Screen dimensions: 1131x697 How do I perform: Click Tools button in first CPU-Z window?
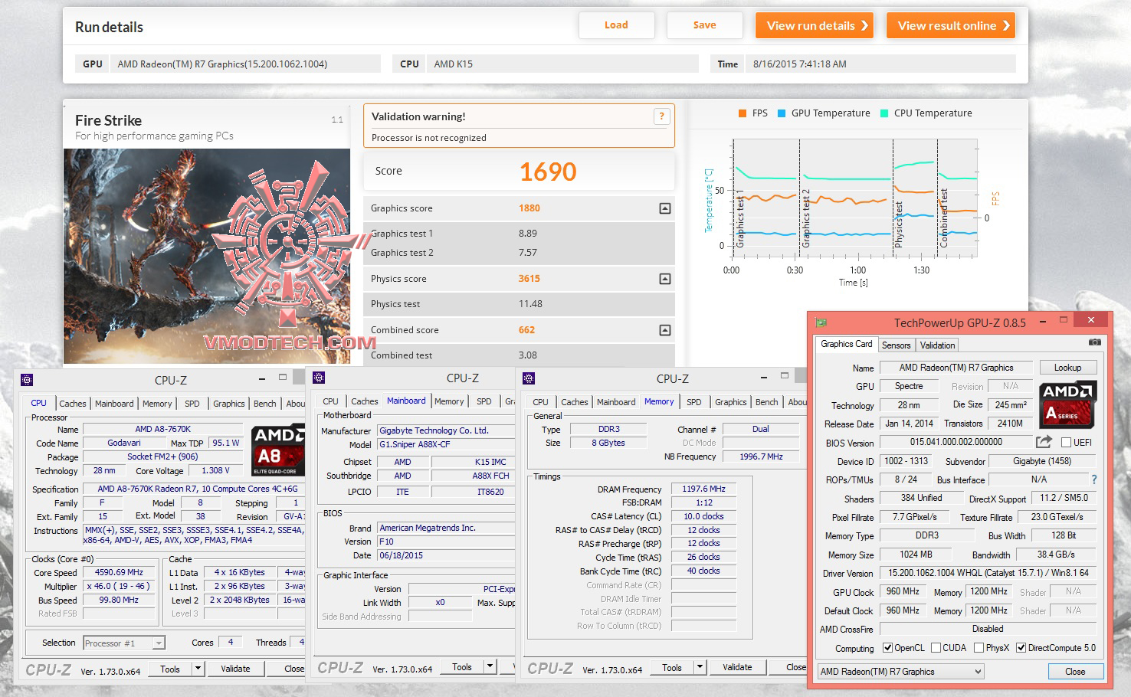point(170,669)
